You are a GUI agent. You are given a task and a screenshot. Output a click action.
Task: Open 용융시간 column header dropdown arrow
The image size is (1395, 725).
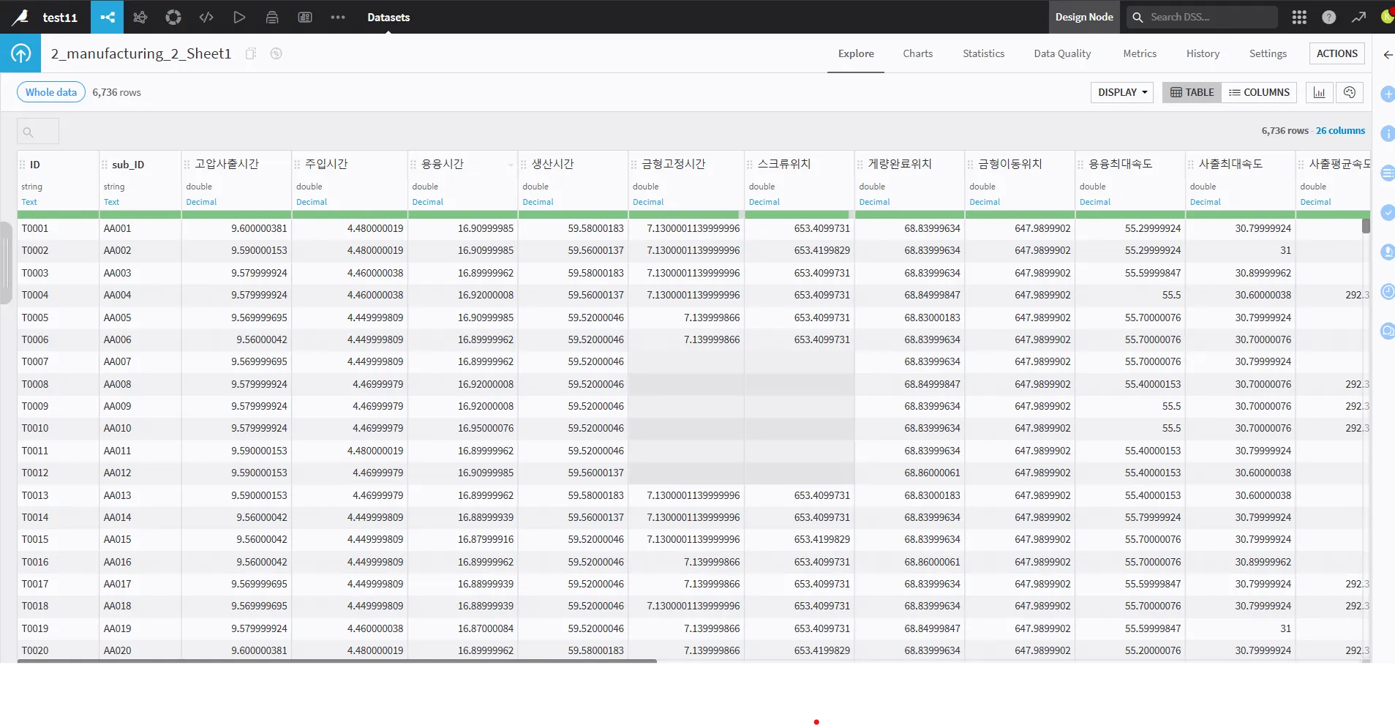click(x=511, y=165)
